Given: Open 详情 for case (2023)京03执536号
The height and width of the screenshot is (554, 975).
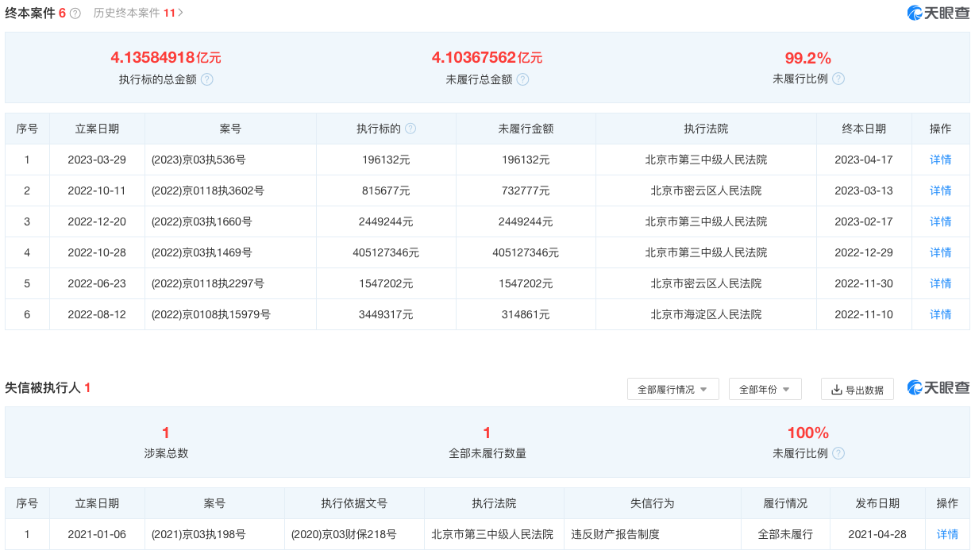Looking at the screenshot, I should [940, 160].
